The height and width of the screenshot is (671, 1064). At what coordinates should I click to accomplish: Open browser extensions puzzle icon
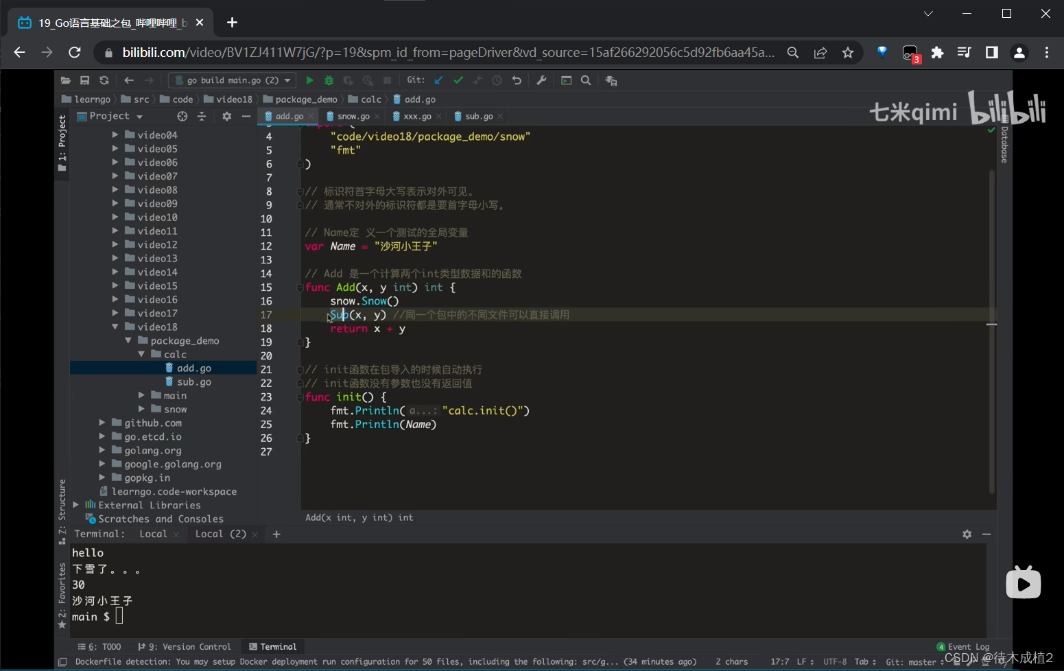(x=937, y=53)
